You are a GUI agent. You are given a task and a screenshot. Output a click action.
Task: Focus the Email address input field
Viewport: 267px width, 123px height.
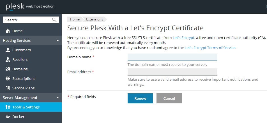(172, 72)
